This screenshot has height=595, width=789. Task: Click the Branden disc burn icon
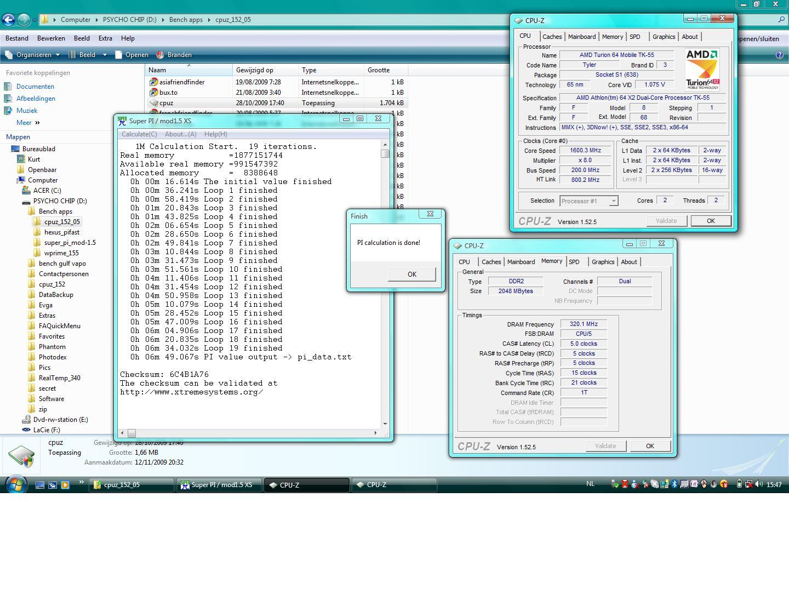(x=161, y=55)
